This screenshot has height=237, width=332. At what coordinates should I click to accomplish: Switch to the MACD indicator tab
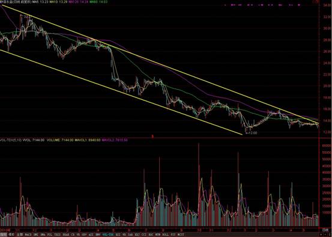[28, 235]
